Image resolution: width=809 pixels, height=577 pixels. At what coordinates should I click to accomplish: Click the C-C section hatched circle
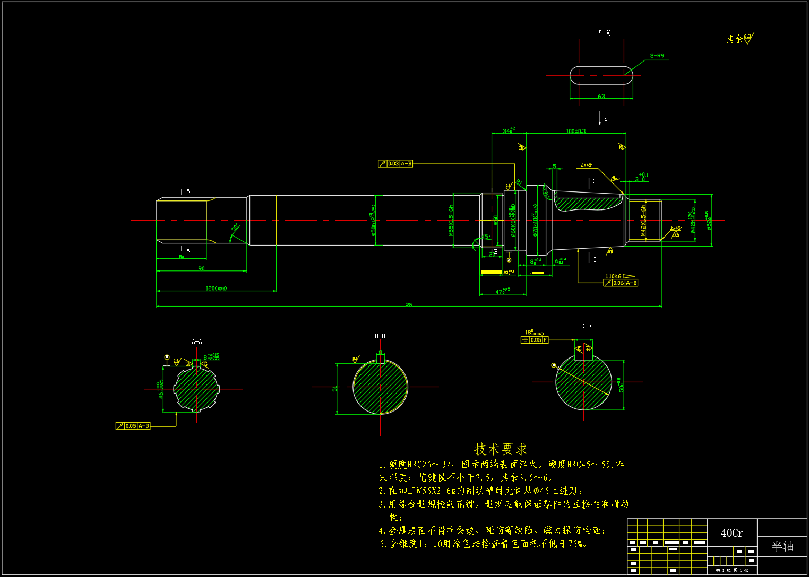pyautogui.click(x=583, y=382)
